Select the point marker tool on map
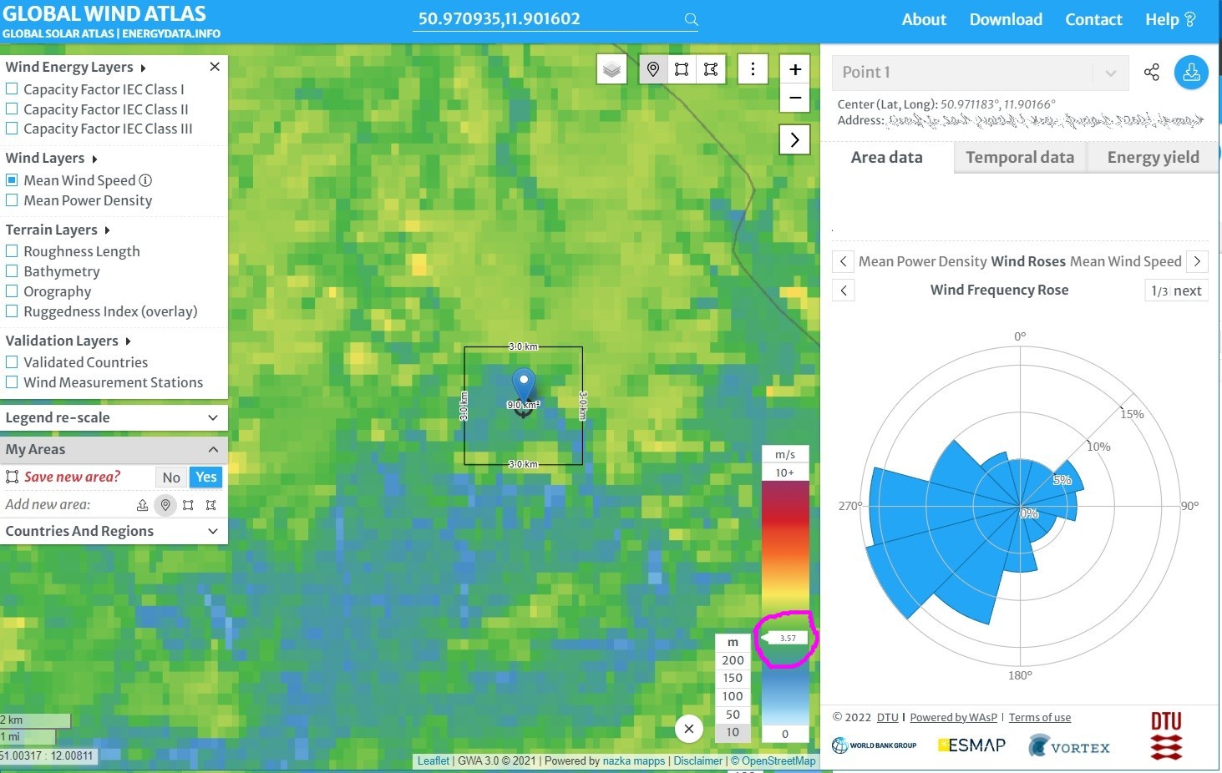 pyautogui.click(x=653, y=69)
